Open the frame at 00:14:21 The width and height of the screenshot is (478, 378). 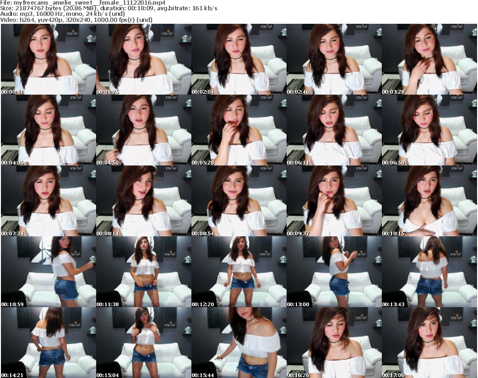click(48, 343)
